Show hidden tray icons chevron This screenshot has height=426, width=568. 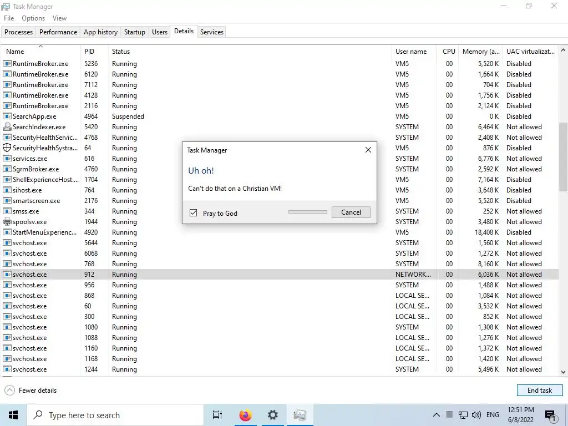pyautogui.click(x=437, y=415)
